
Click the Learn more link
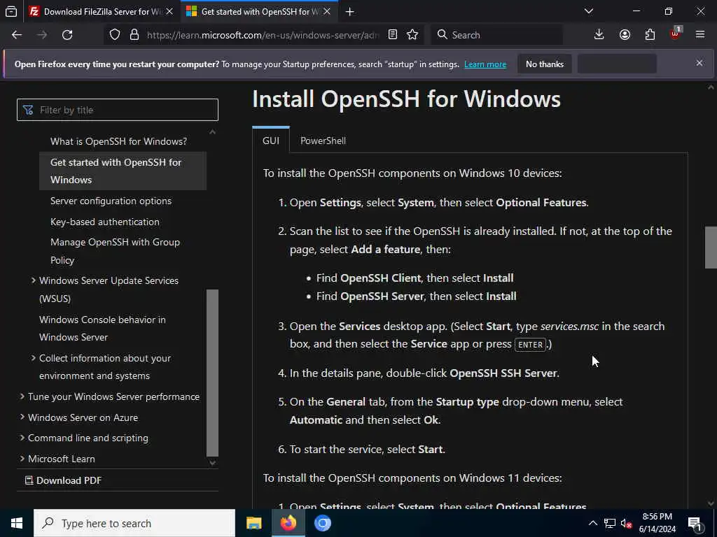pyautogui.click(x=485, y=64)
